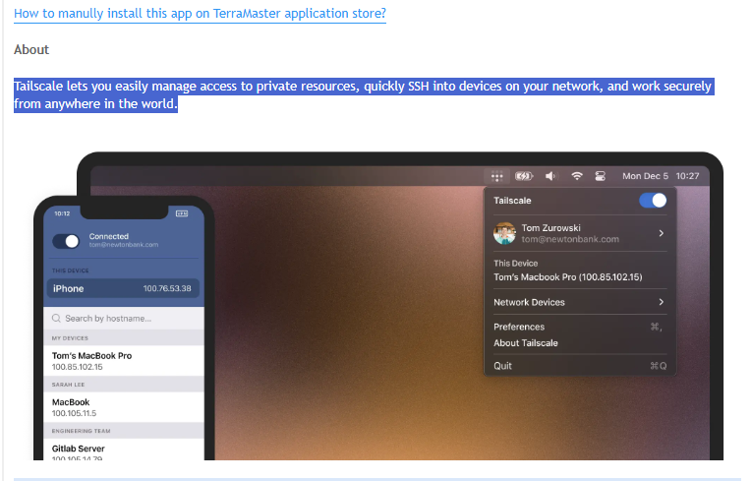
Task: Click the MY DEVICES section header
Action: pos(70,338)
